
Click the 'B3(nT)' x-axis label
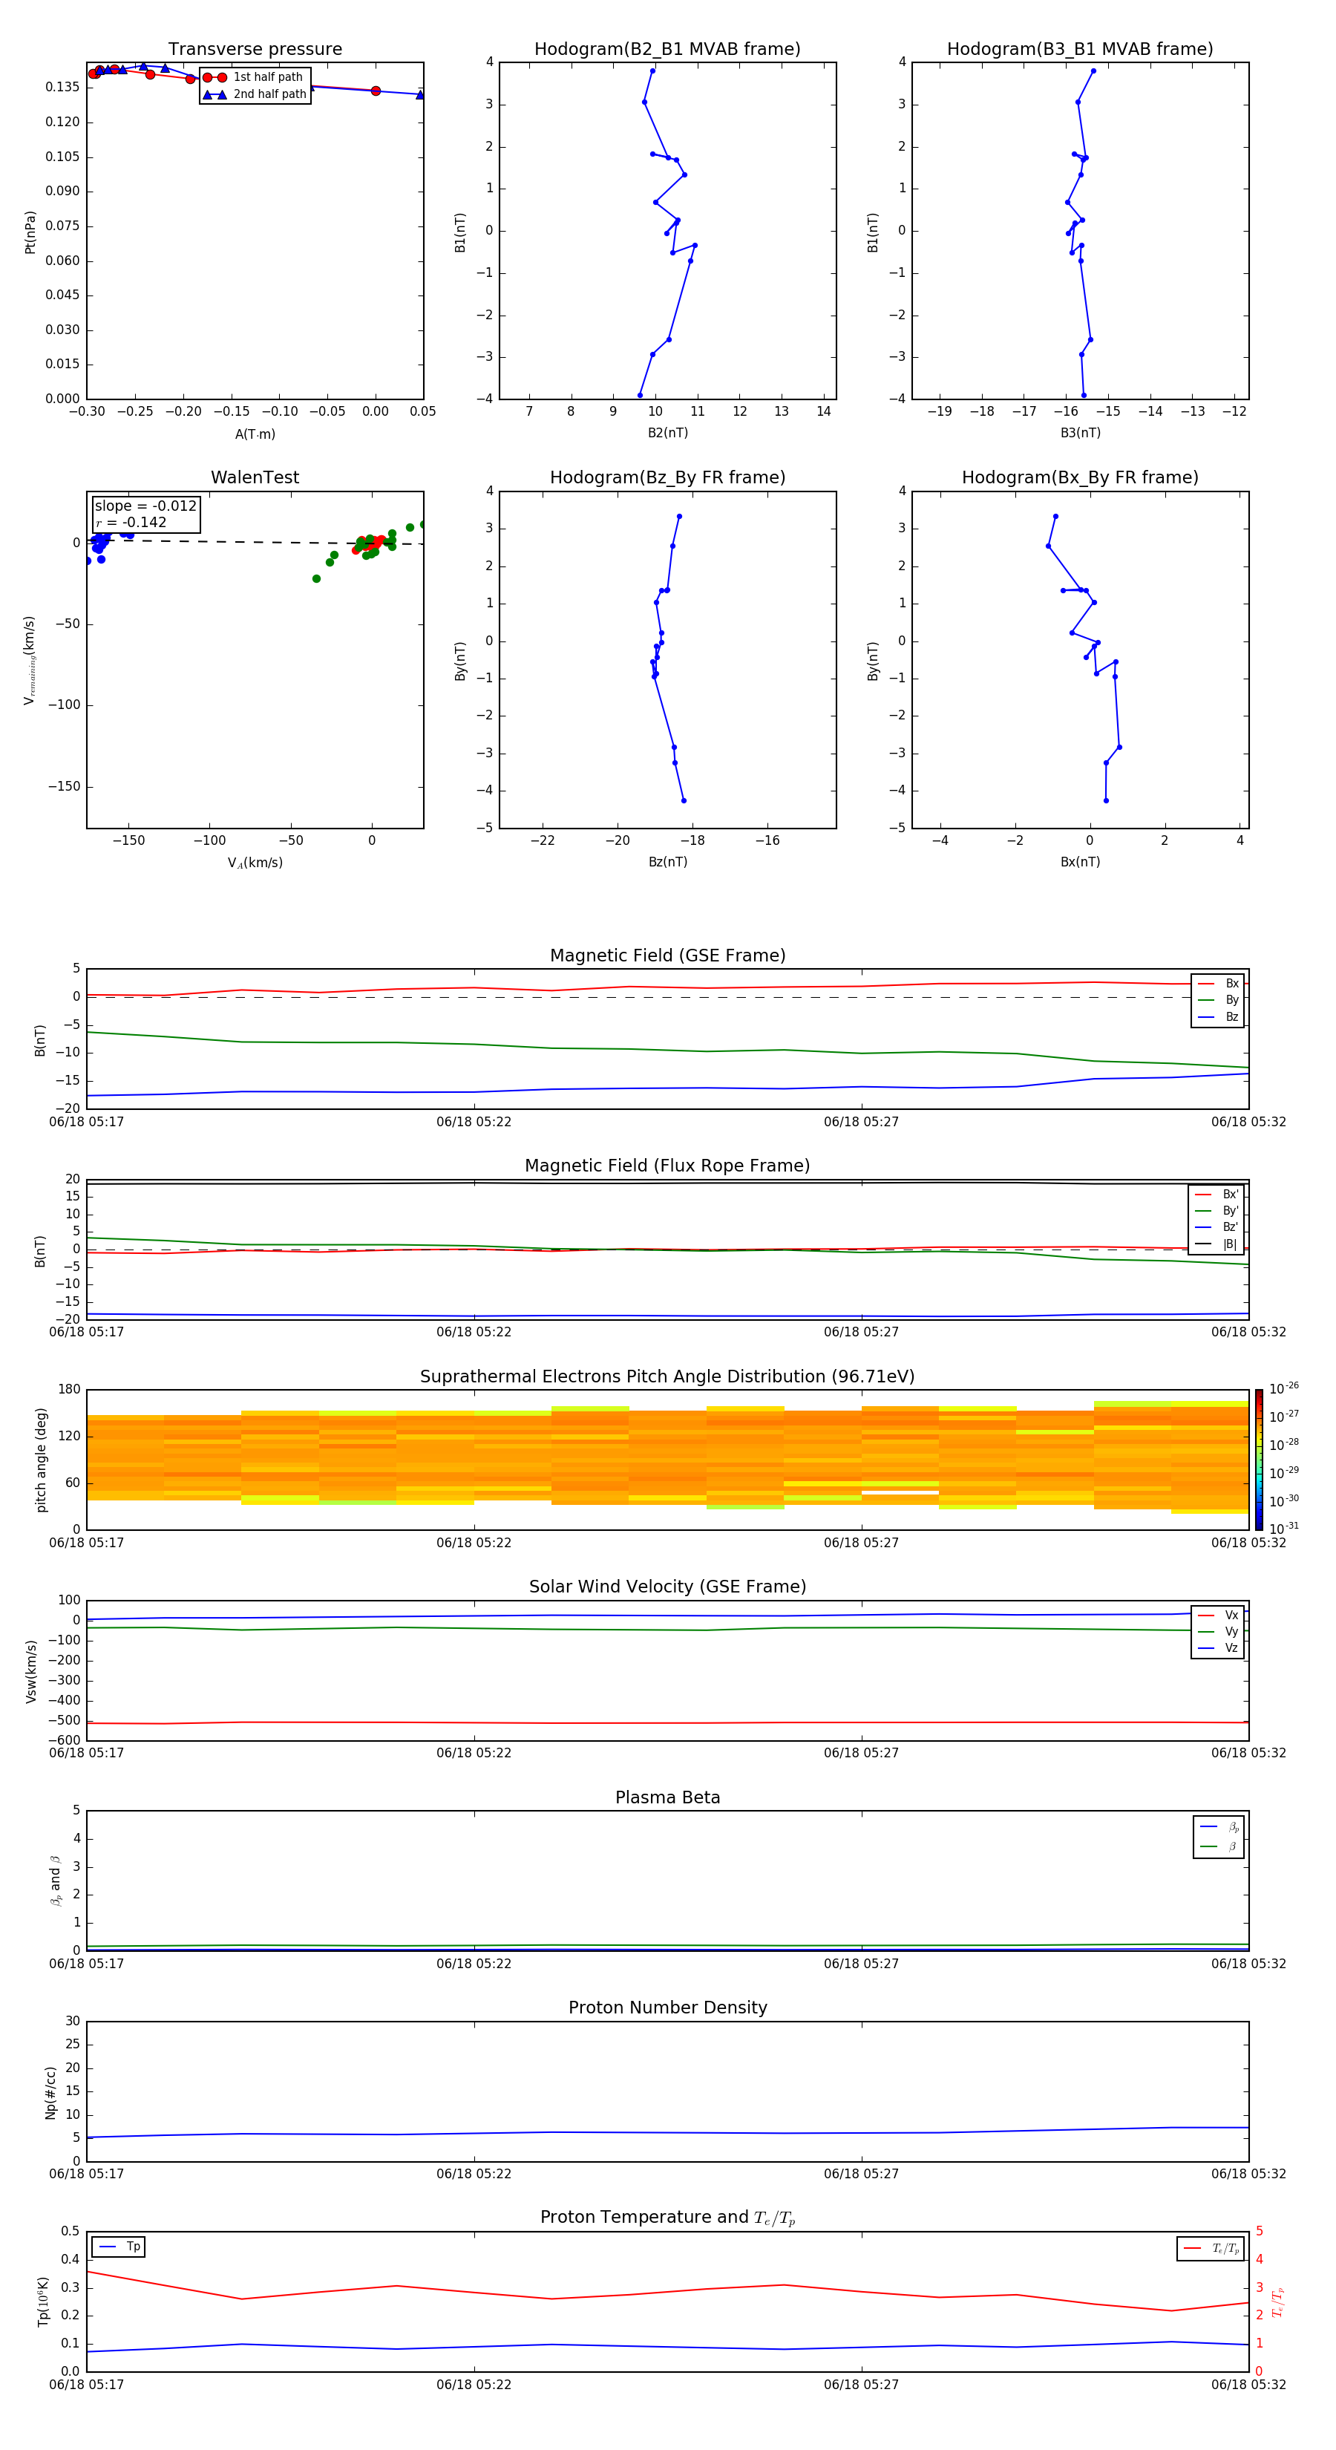pyautogui.click(x=1080, y=433)
